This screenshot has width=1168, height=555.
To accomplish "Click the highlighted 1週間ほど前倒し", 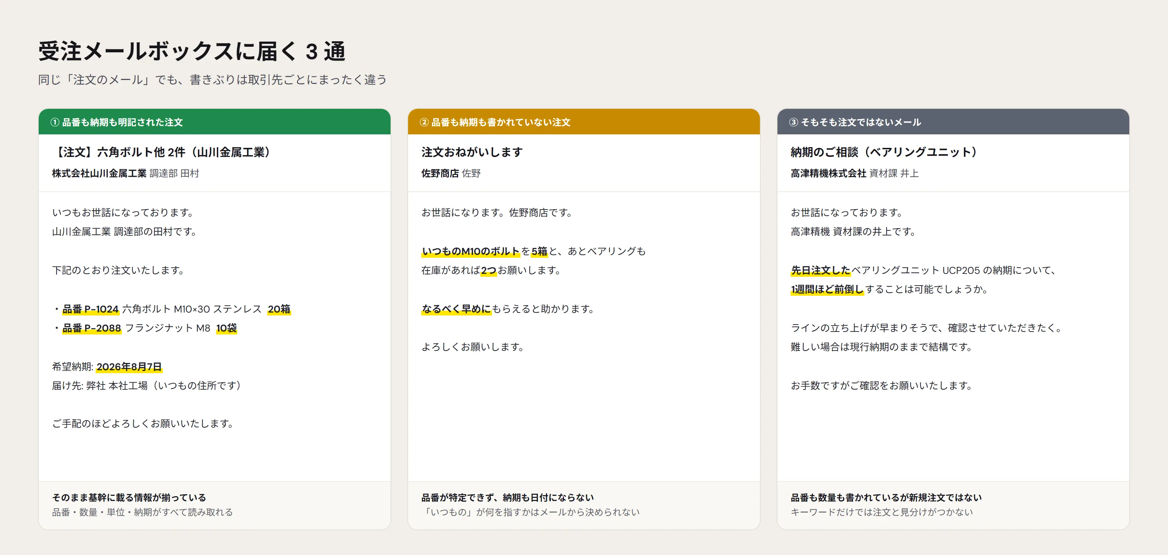I will [x=827, y=290].
